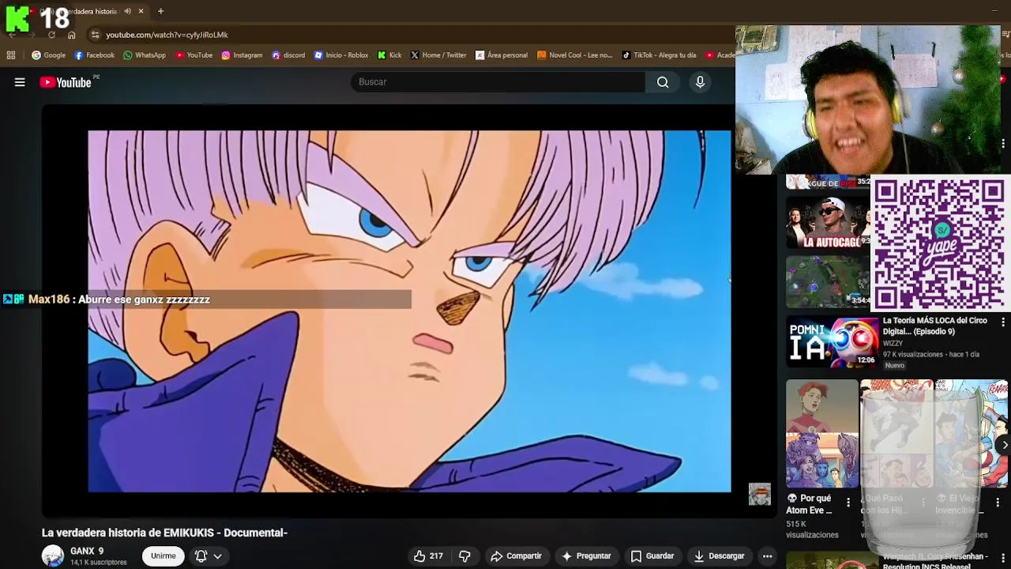
Task: Open the Instagram bookmark
Action: pyautogui.click(x=242, y=55)
